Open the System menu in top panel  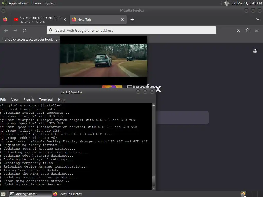[50, 3]
